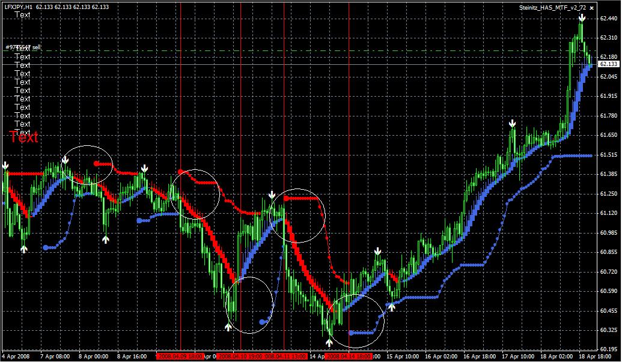Image resolution: width=622 pixels, height=362 pixels.
Task: Click the 7 Apr 08:00 time axis label
Action: pyautogui.click(x=55, y=357)
